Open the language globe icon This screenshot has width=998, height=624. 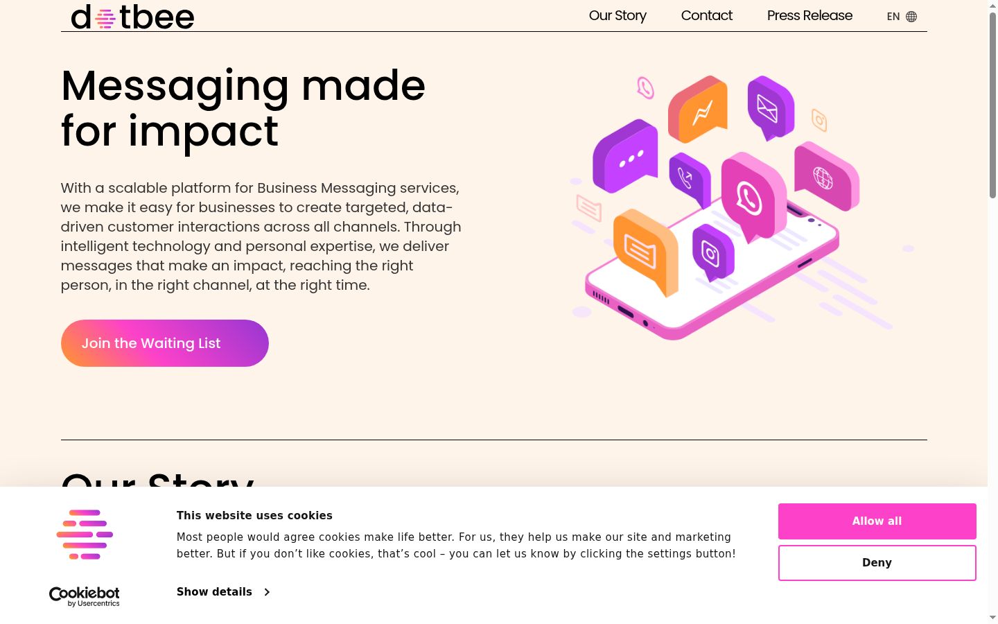[x=911, y=17]
